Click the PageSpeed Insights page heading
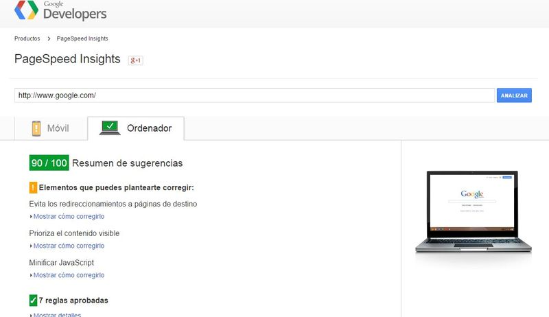This screenshot has width=549, height=317. click(x=67, y=59)
